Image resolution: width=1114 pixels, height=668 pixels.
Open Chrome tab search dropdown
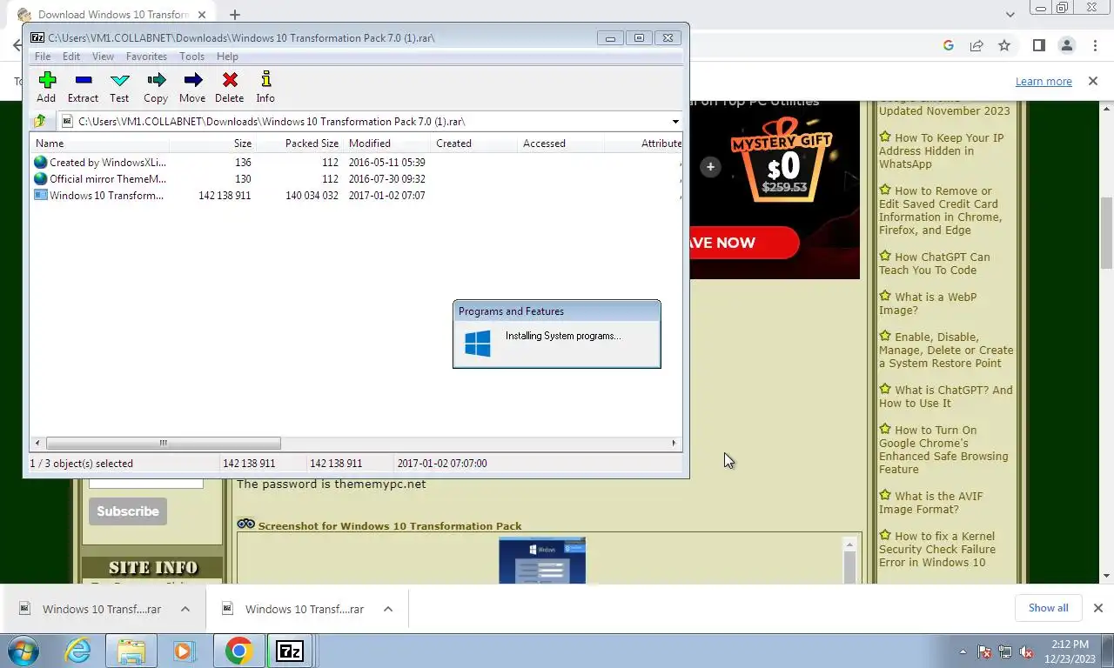1010,15
